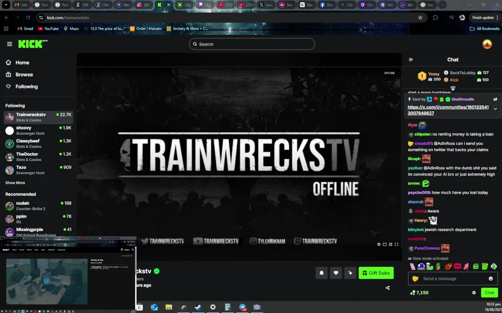Open chat settings gear icon
The height and width of the screenshot is (313, 502).
pos(474,293)
